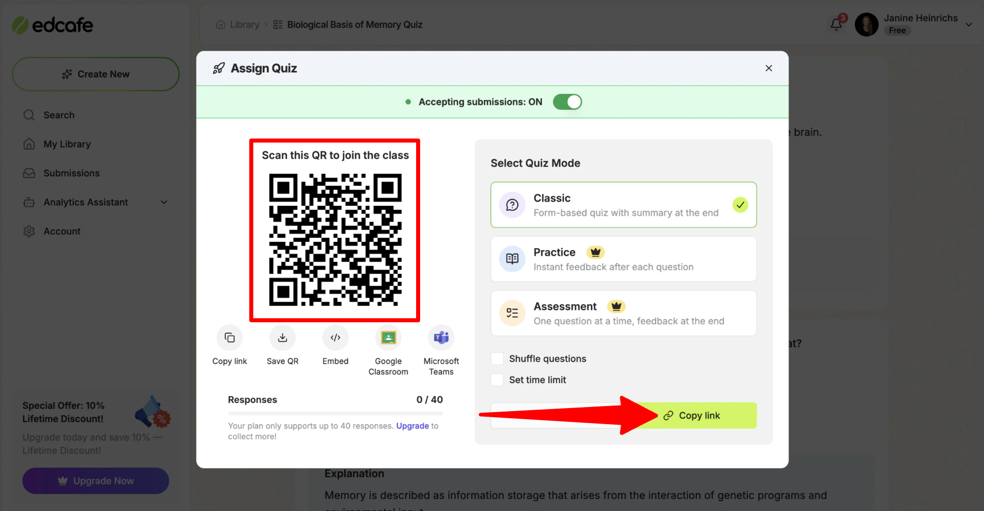Click the QR code image
Screen dimensions: 984x511
tap(335, 240)
